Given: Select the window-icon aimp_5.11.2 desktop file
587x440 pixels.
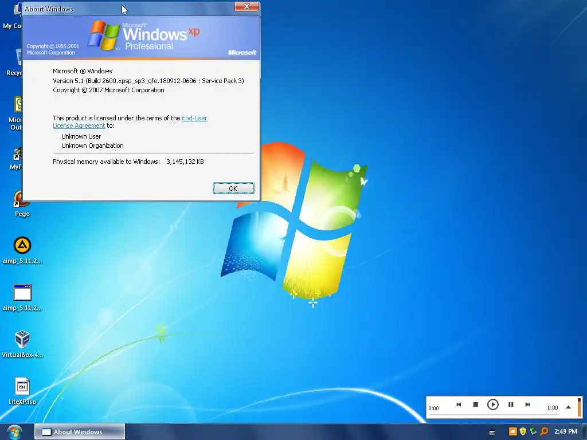Looking at the screenshot, I should (22, 297).
